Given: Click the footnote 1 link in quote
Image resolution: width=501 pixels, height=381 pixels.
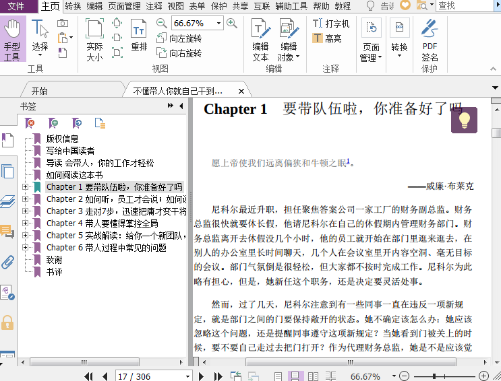Looking at the screenshot, I should 348,161.
